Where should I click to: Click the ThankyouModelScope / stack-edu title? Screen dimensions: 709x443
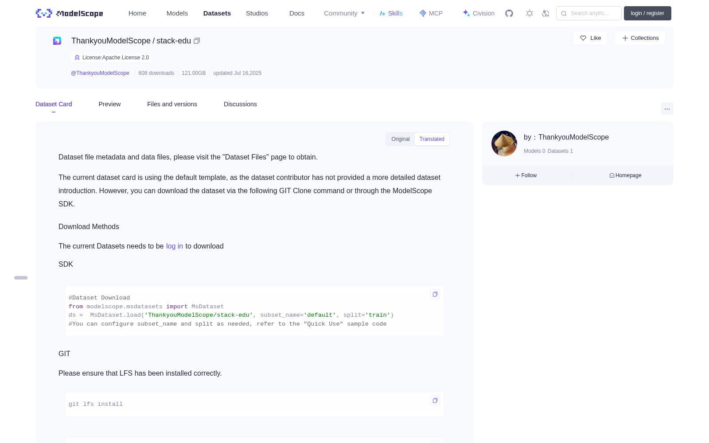point(131,41)
